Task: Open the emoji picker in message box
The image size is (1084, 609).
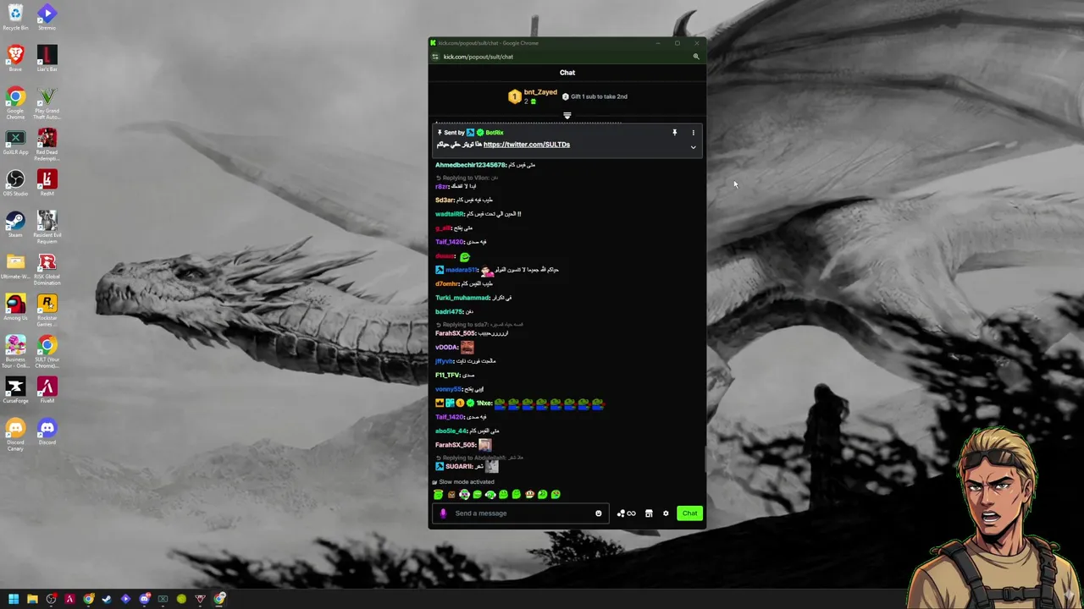Action: (x=598, y=513)
